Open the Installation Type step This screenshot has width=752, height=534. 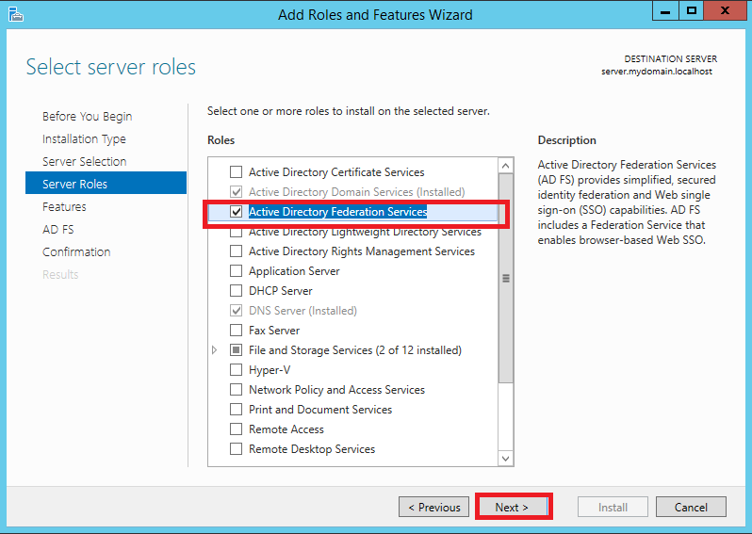[84, 139]
